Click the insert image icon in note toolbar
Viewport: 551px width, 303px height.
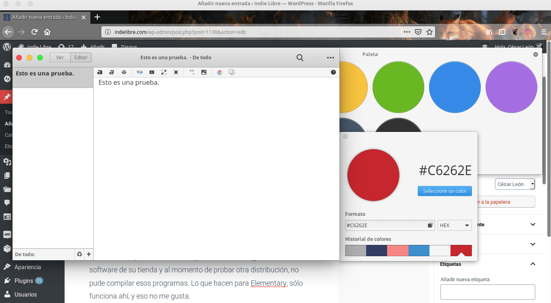click(x=204, y=72)
